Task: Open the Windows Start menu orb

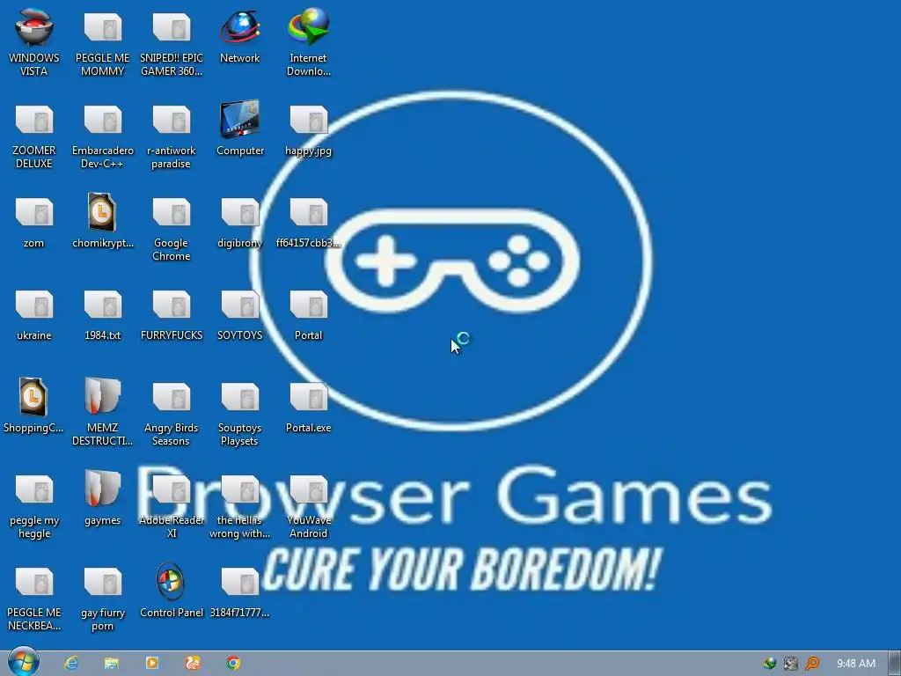Action: point(23,662)
